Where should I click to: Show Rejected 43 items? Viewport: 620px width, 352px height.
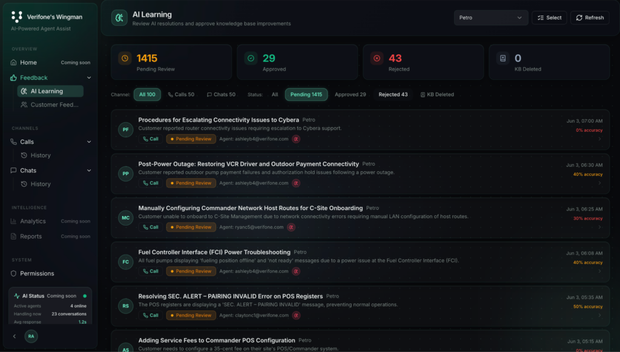coord(393,94)
